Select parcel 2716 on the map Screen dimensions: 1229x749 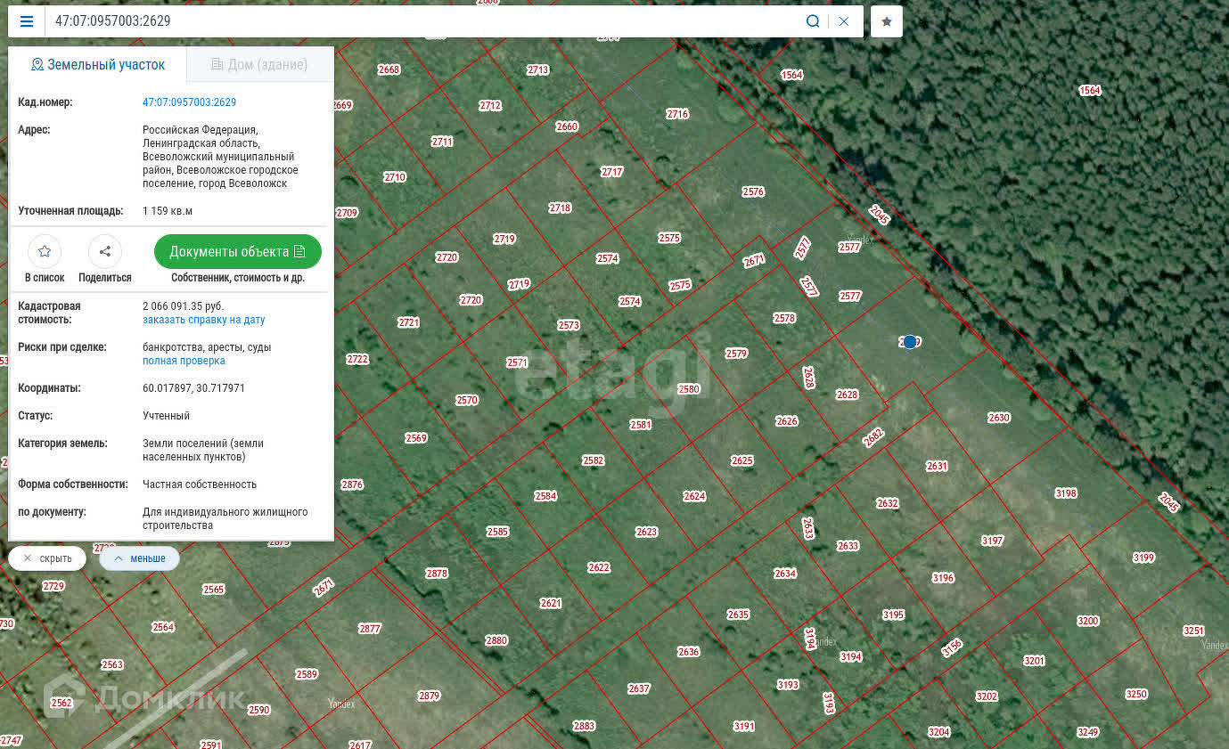coord(678,114)
